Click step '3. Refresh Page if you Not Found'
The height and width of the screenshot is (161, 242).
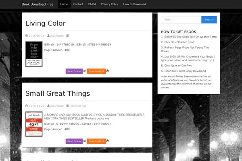pyautogui.click(x=185, y=49)
